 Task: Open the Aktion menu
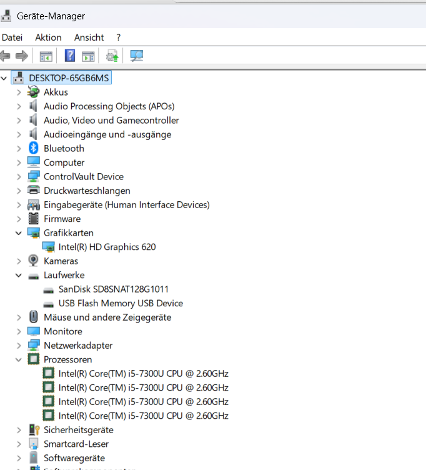click(x=48, y=37)
